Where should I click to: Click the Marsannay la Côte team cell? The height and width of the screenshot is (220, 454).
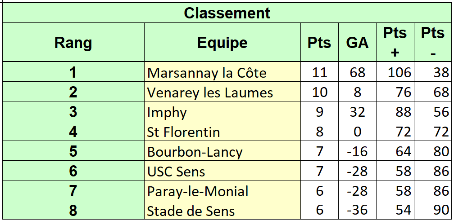point(222,72)
